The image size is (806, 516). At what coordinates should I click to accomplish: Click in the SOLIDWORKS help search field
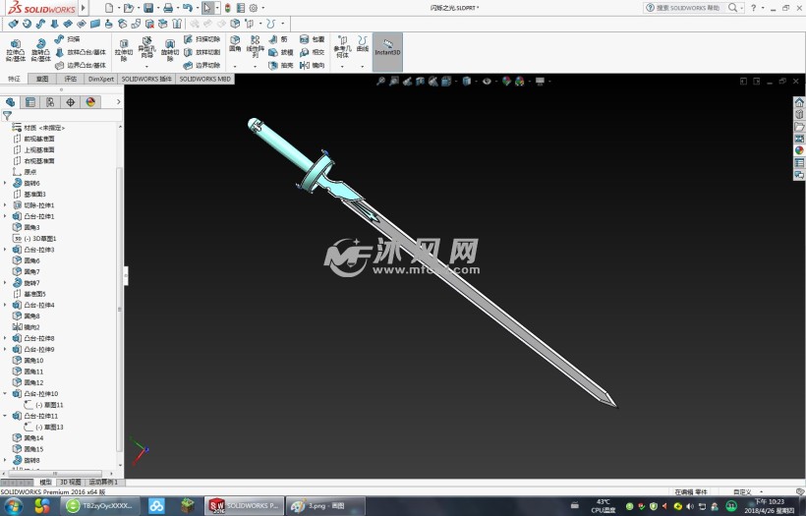687,8
